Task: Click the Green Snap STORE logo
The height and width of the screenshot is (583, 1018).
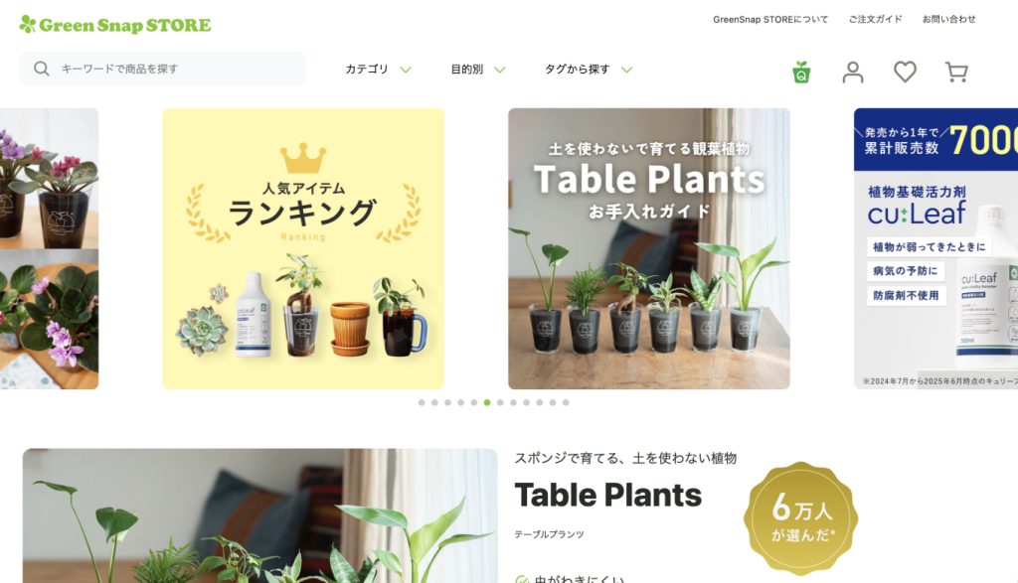Action: coord(115,25)
